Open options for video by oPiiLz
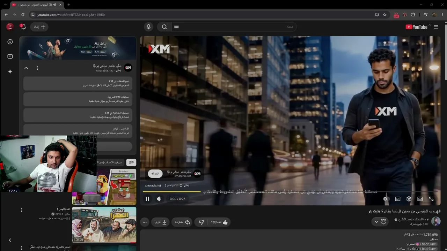The height and width of the screenshot is (251, 447). coord(22,210)
